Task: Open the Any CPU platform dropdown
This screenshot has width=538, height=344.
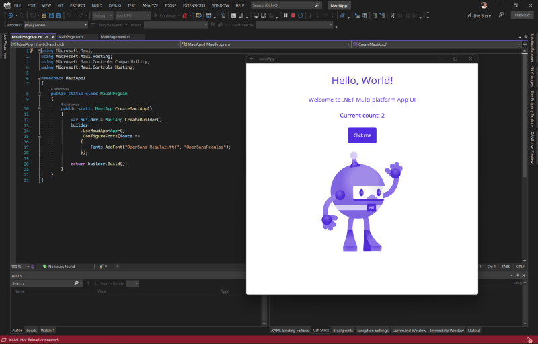Action: pyautogui.click(x=132, y=15)
